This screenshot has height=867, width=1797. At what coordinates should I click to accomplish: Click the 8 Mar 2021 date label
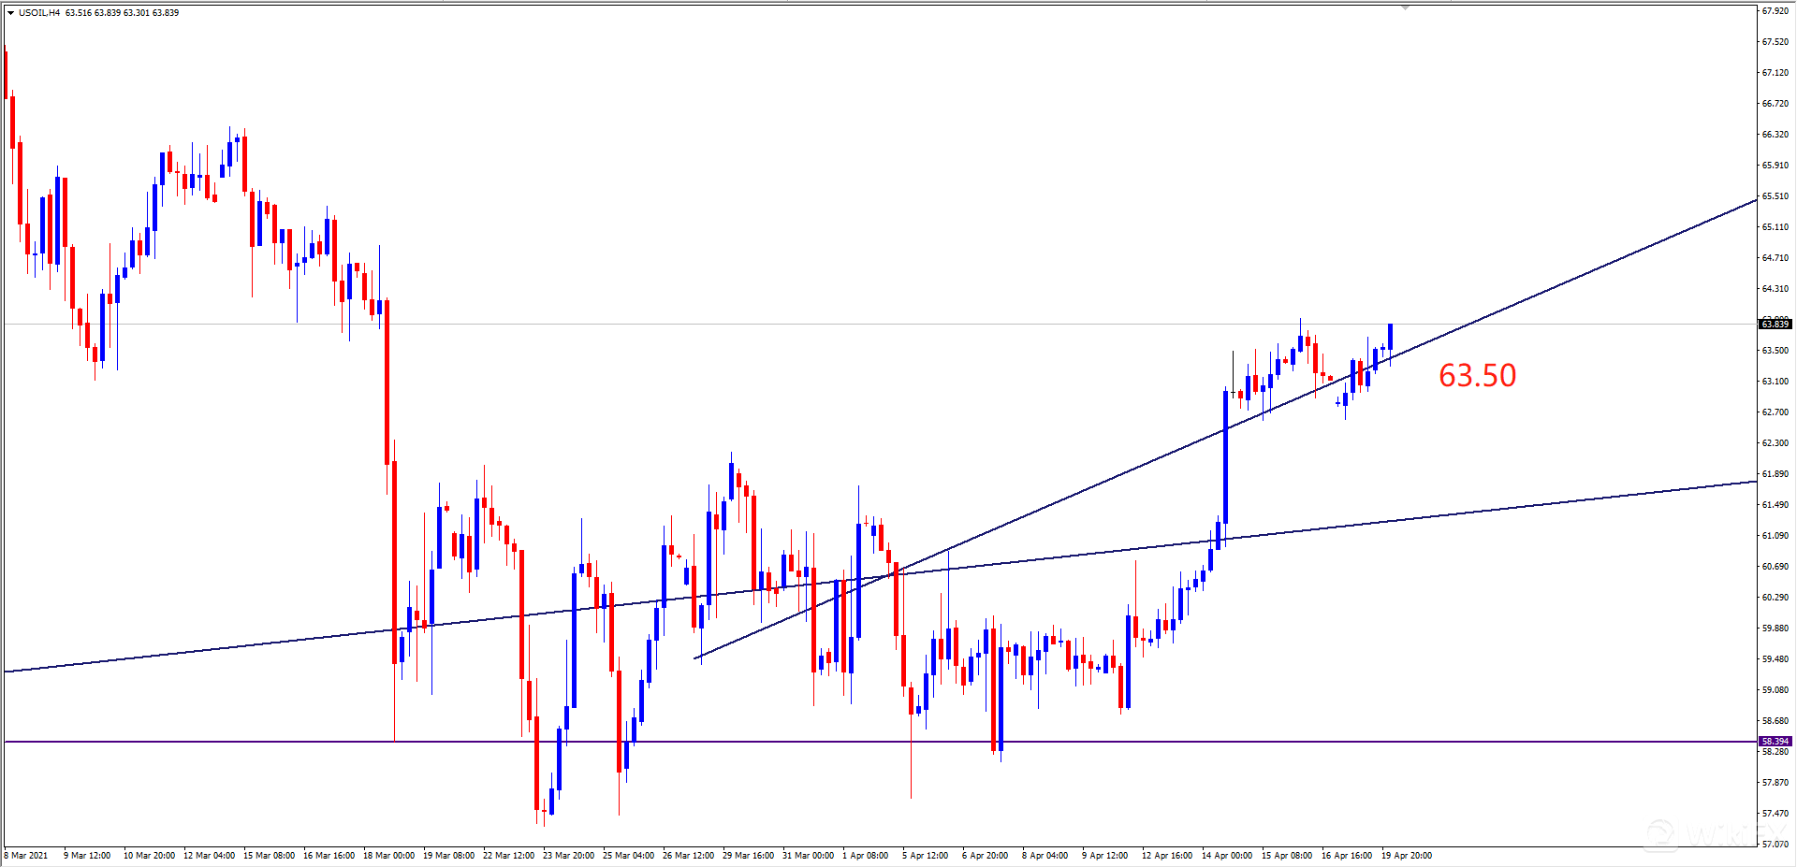pyautogui.click(x=26, y=855)
